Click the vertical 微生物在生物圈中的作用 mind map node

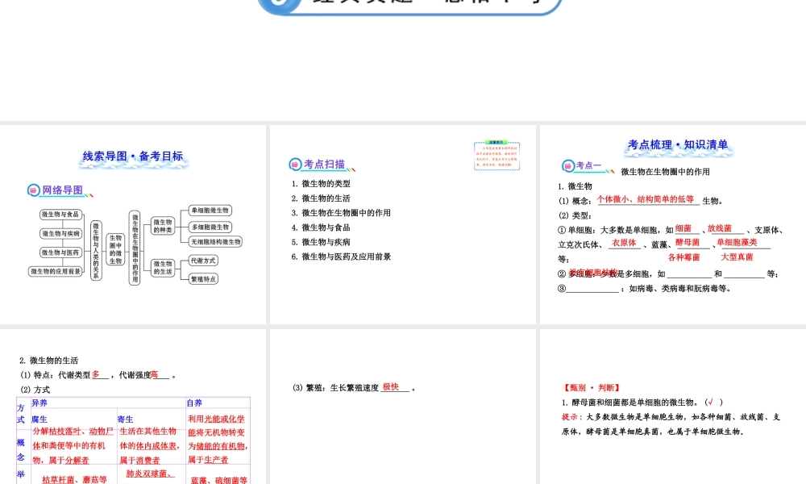(x=135, y=248)
